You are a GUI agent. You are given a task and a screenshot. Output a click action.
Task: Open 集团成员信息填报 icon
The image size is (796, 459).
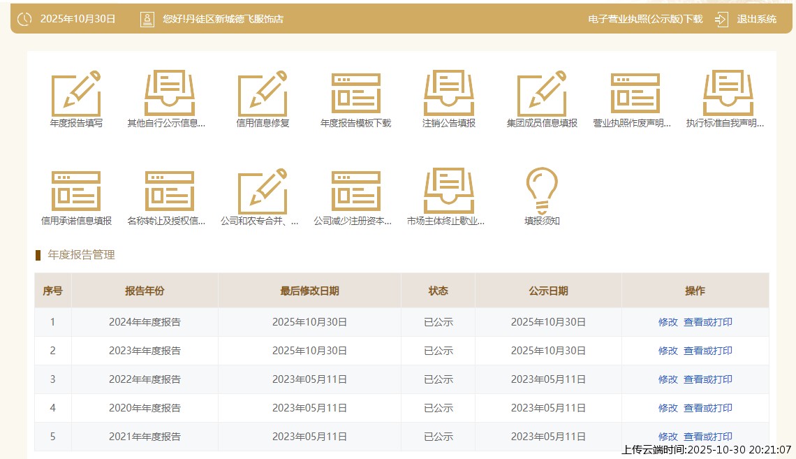pos(542,94)
